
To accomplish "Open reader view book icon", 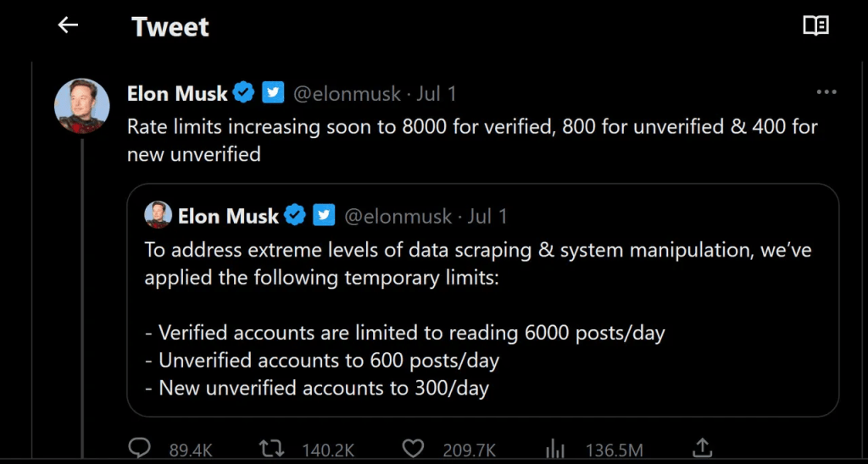I will pos(815,25).
